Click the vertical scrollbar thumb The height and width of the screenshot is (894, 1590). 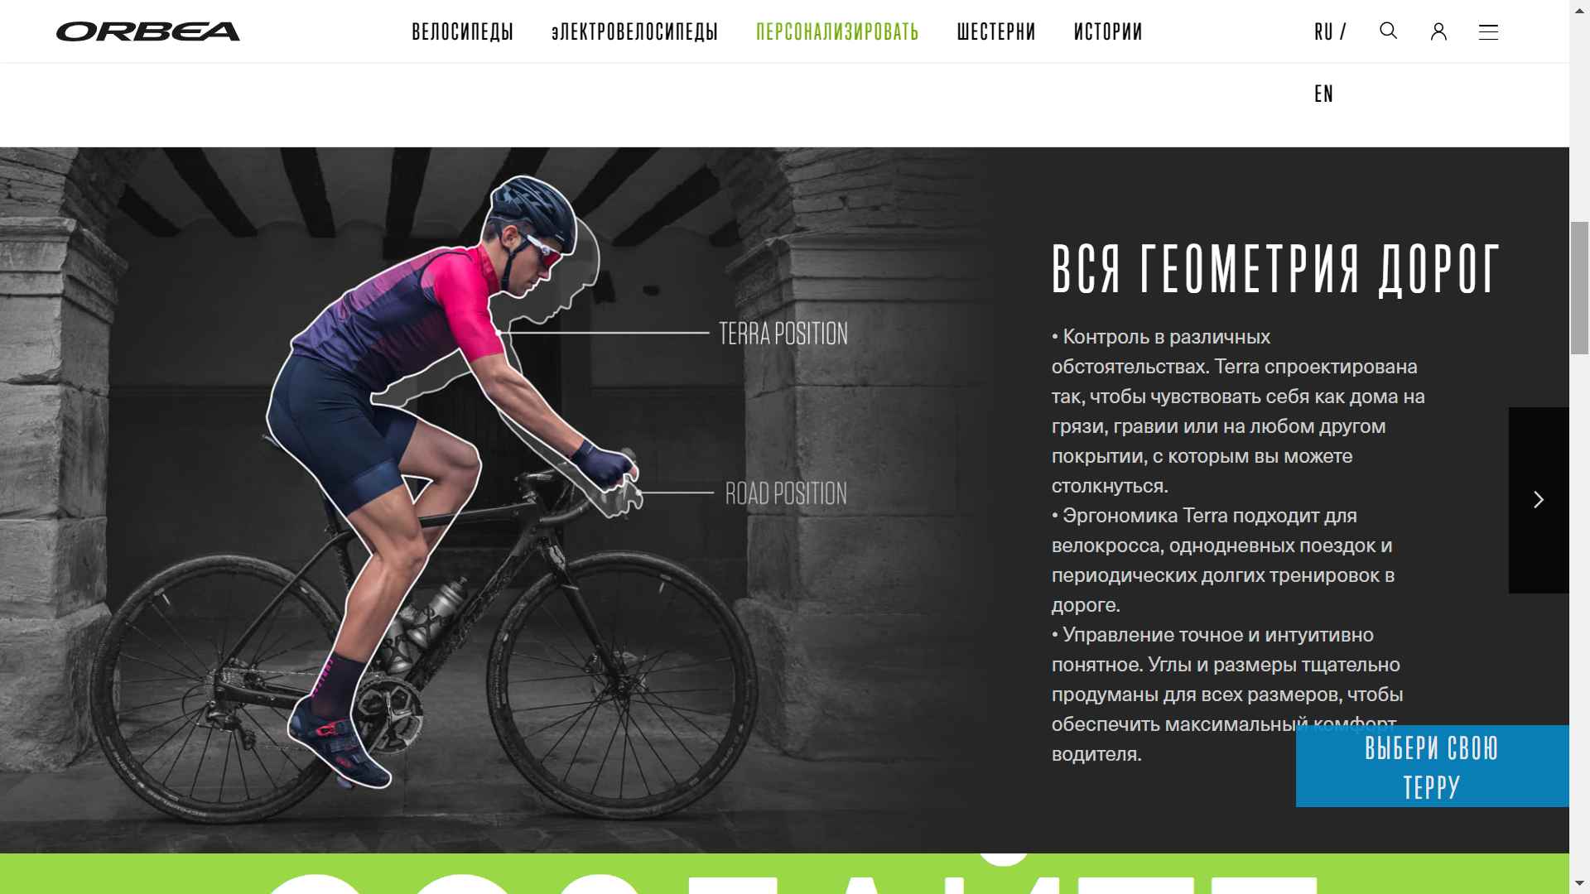pos(1580,288)
